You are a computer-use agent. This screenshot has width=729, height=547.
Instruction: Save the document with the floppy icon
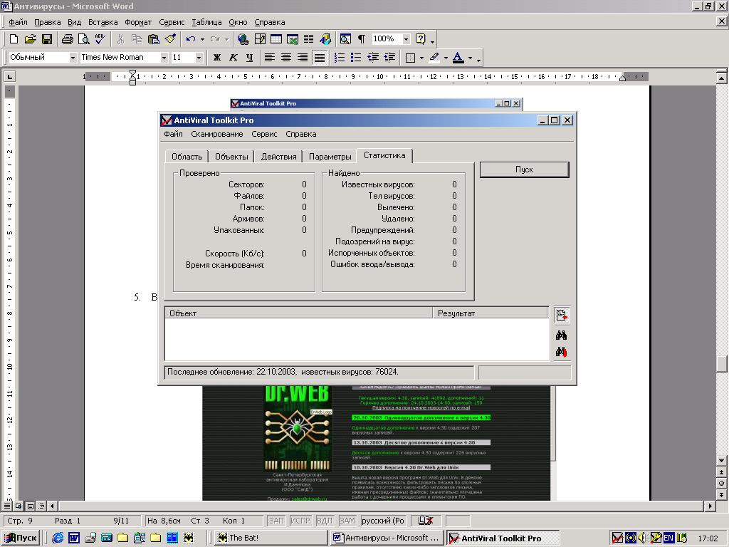tap(46, 39)
